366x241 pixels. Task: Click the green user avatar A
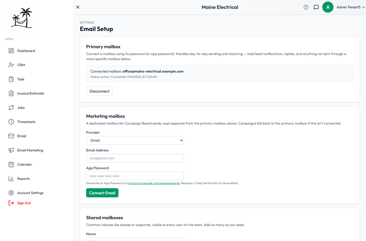328,7
